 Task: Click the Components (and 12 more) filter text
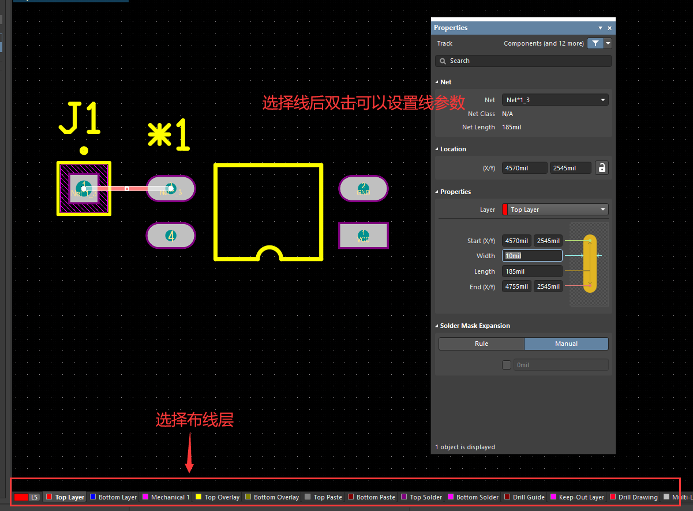pyautogui.click(x=544, y=43)
